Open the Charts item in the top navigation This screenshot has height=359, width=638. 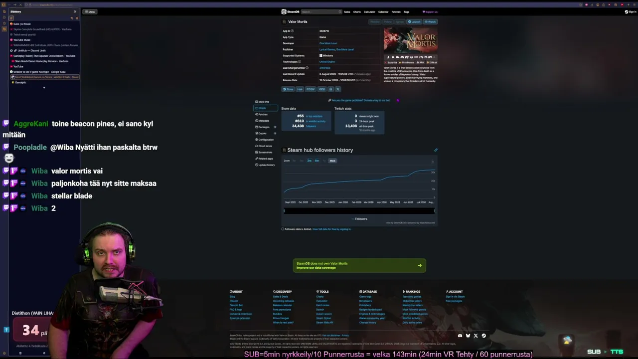(x=357, y=11)
